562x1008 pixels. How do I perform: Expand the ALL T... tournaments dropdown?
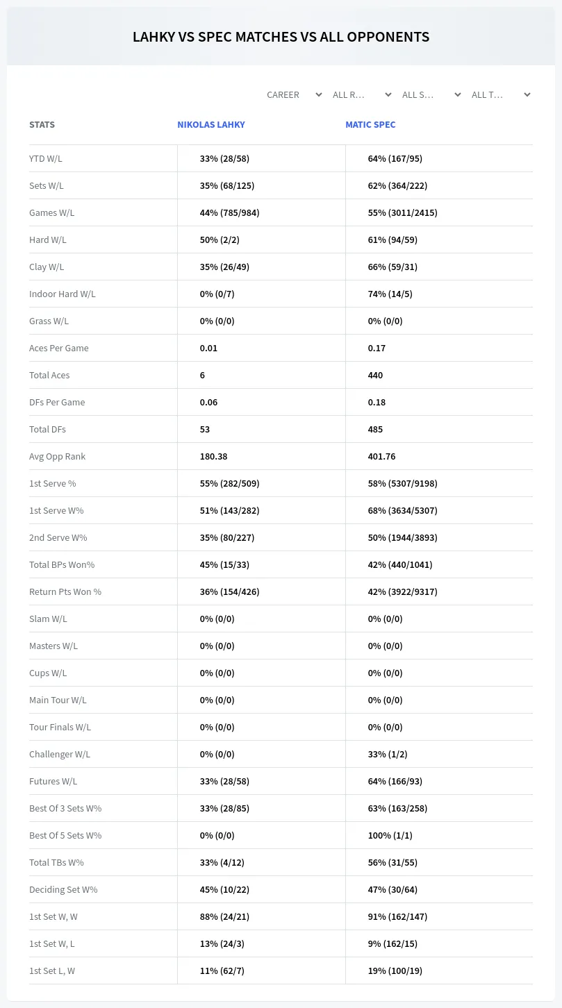pos(501,94)
